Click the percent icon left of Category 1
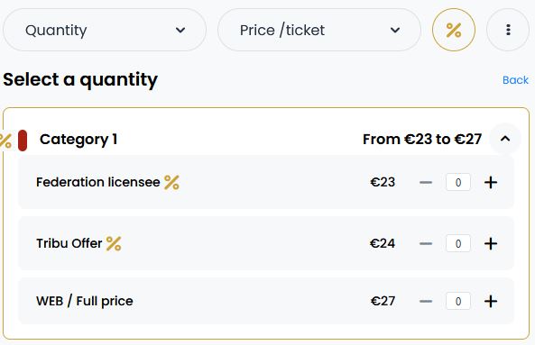The width and height of the screenshot is (535, 345). pyautogui.click(x=5, y=141)
